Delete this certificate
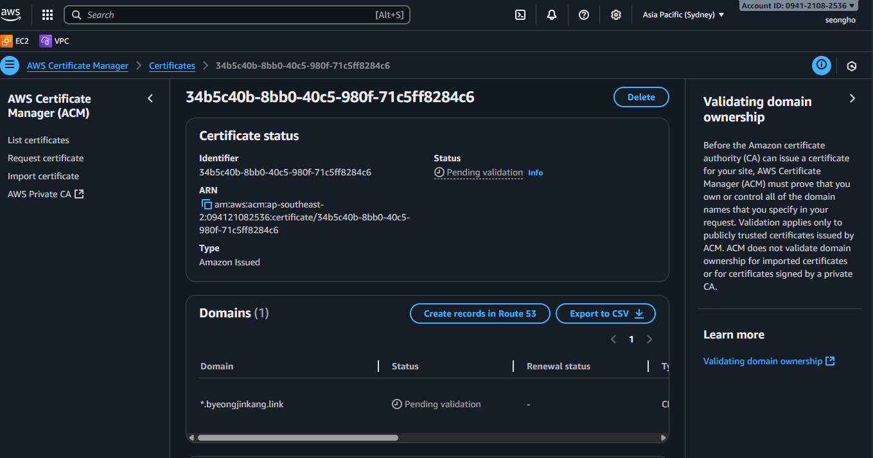The image size is (873, 458). tap(641, 97)
